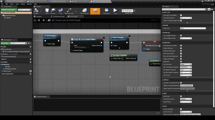Add a new function with Functions plus

[x=31, y=54]
